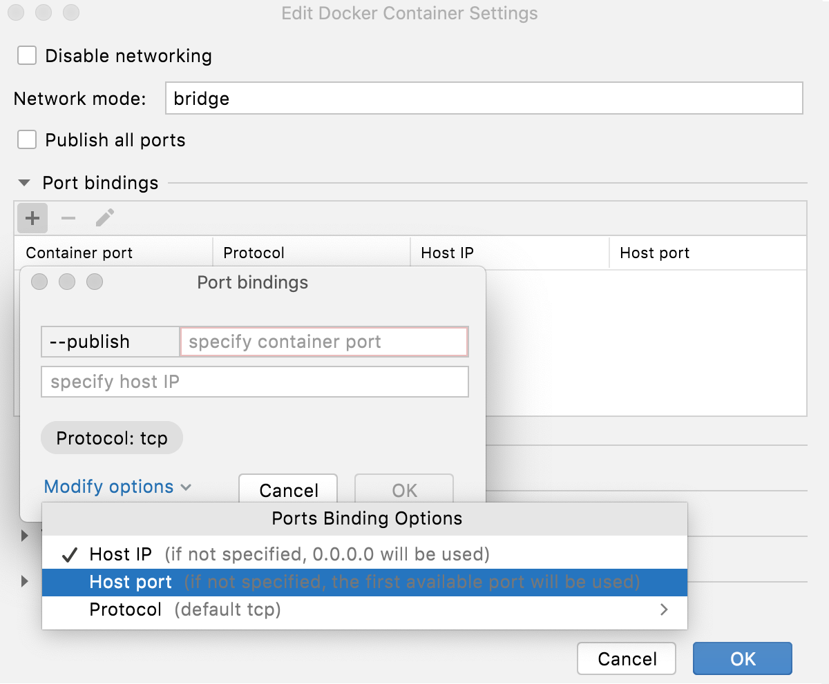Remove the selected port binding

68,218
